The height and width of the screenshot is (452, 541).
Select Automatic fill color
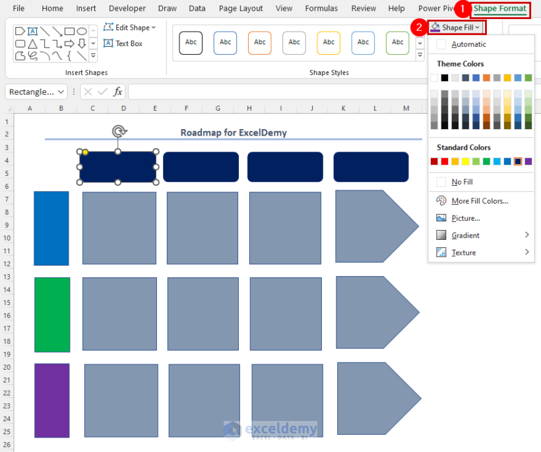pyautogui.click(x=481, y=44)
